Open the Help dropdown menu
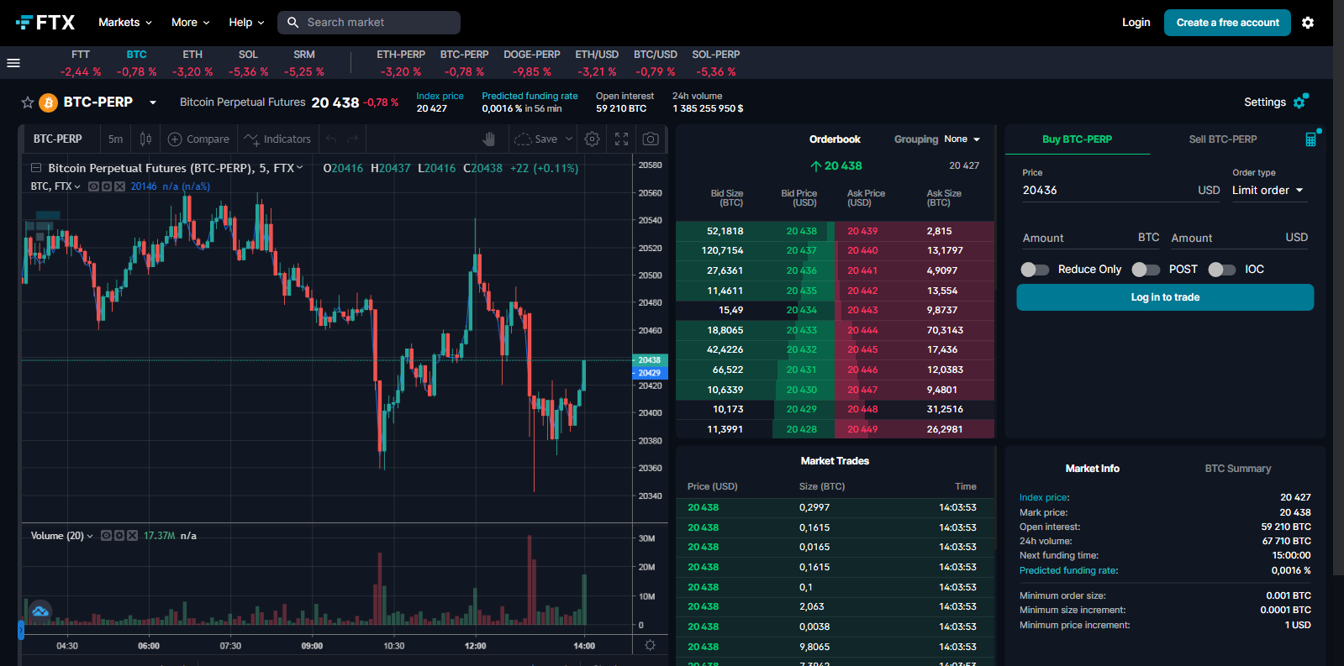This screenshot has height=666, width=1344. (x=246, y=23)
